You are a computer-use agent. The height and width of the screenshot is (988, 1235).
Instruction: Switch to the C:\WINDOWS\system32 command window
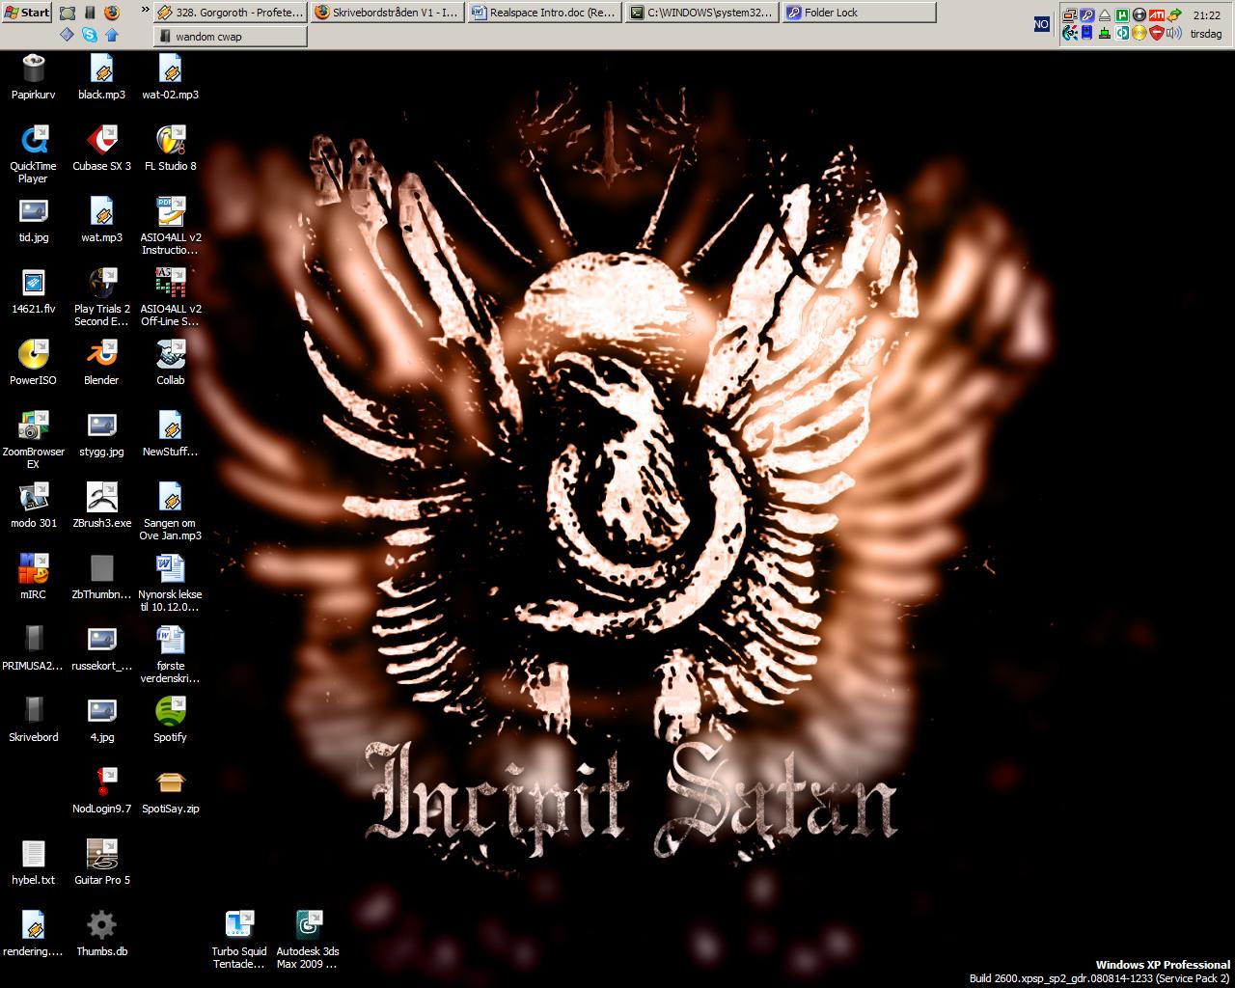click(700, 13)
